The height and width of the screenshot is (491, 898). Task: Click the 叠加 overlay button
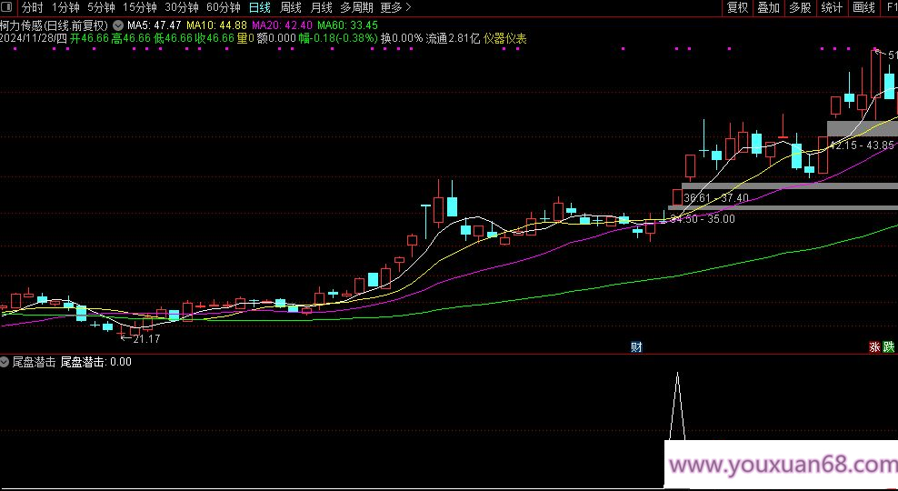[x=769, y=7]
